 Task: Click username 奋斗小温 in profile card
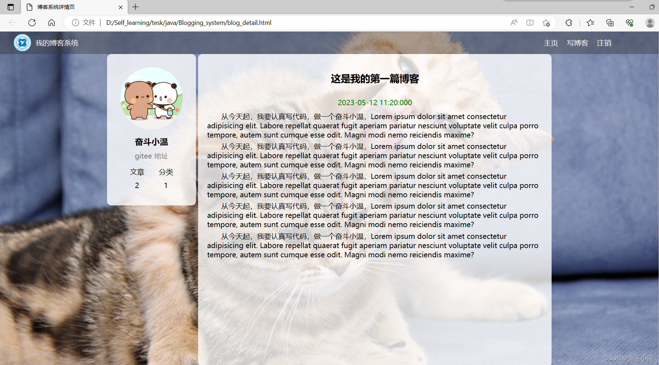point(152,142)
